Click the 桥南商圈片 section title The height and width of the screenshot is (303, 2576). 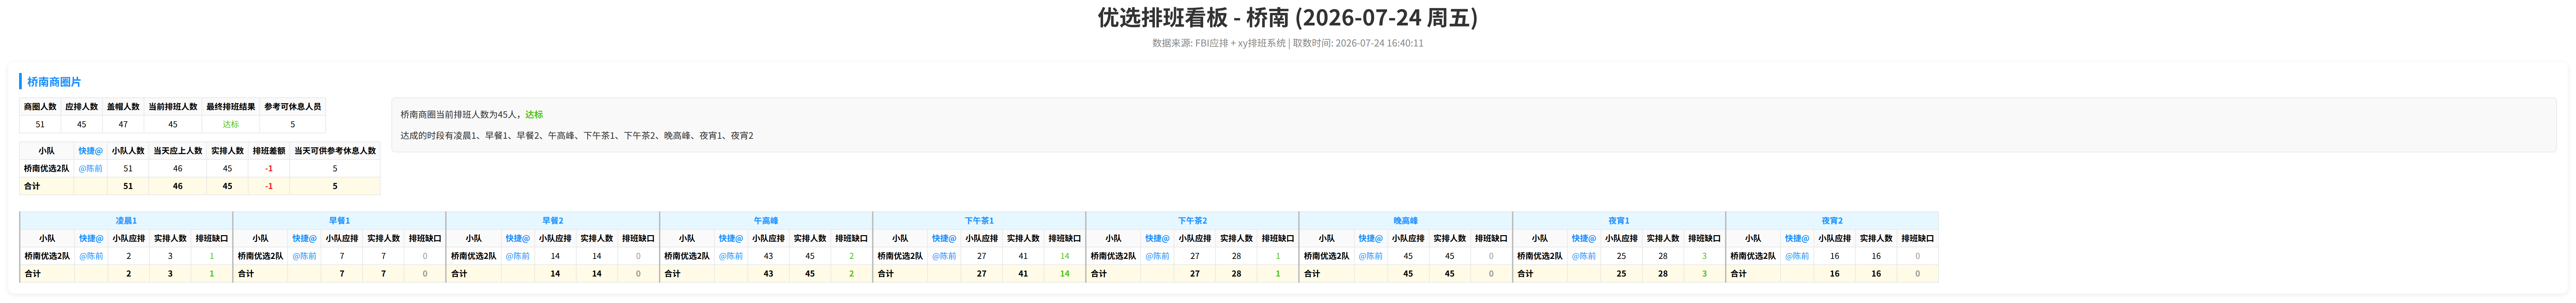pyautogui.click(x=54, y=82)
